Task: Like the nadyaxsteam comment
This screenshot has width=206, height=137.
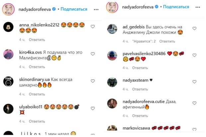Action: pos(194,82)
